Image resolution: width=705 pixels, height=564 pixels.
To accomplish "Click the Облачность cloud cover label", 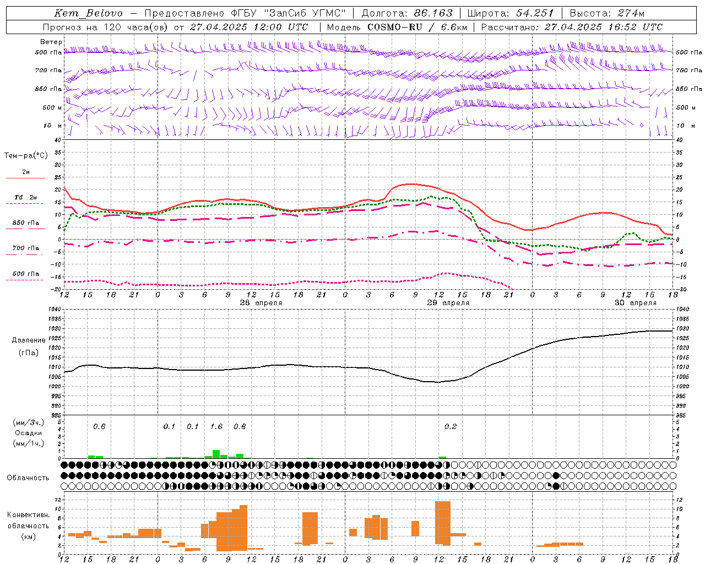I will (28, 478).
